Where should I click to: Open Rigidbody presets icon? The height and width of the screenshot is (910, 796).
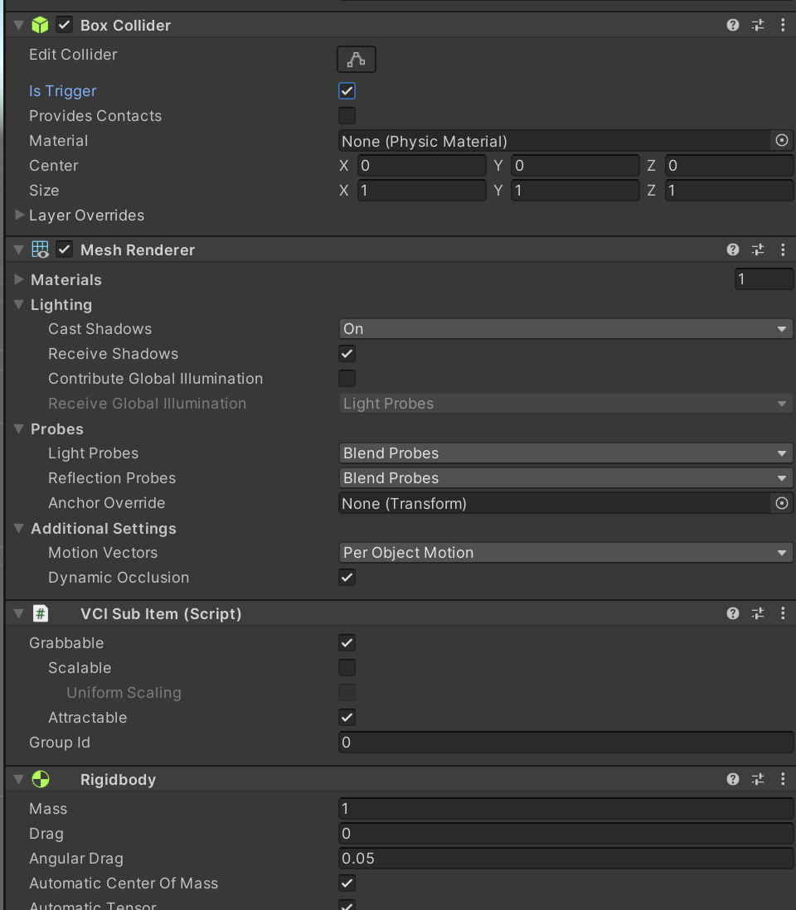[x=758, y=779]
